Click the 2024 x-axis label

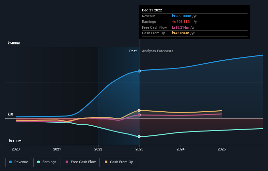pos(181,149)
